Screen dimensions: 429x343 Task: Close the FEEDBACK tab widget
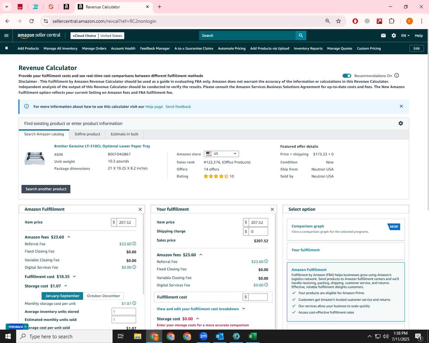tap(25, 327)
